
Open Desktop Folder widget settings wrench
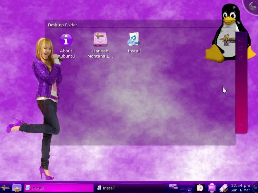241,57
